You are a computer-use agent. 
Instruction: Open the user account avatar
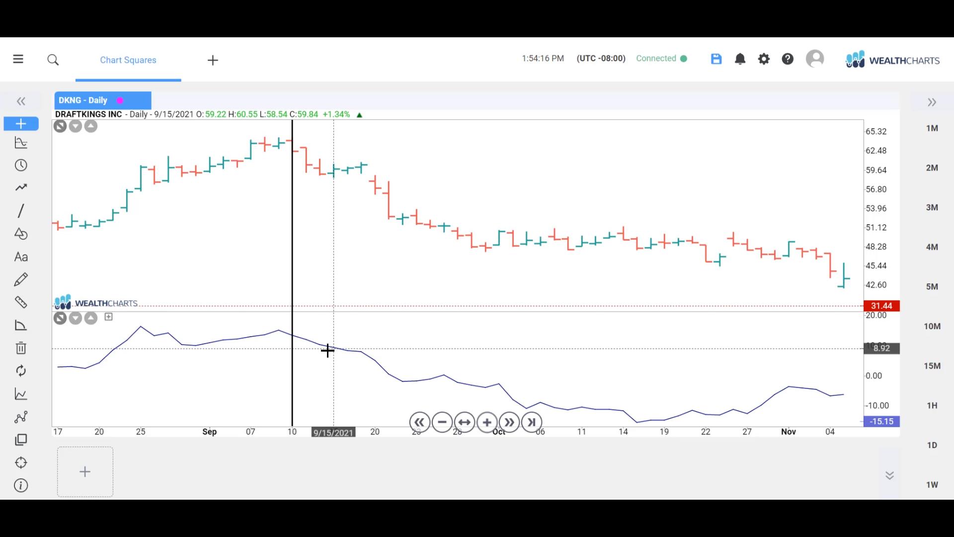[815, 59]
